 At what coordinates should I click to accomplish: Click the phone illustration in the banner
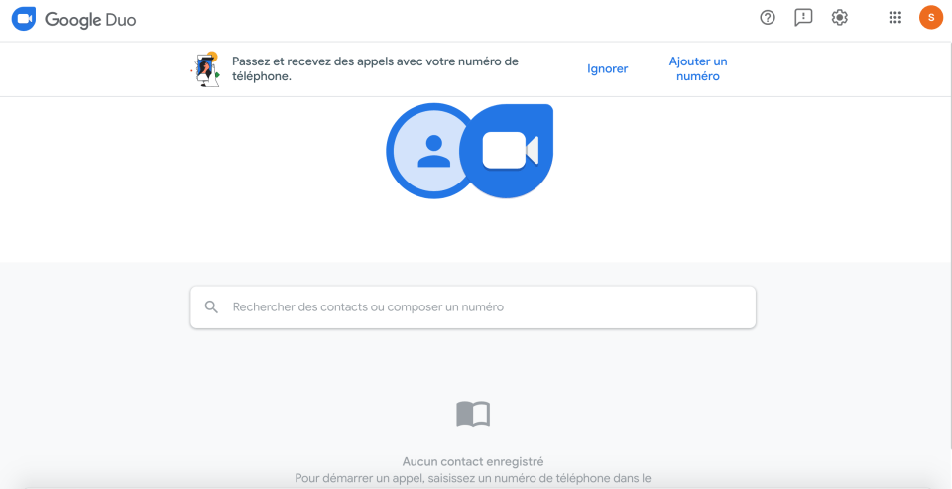[205, 69]
